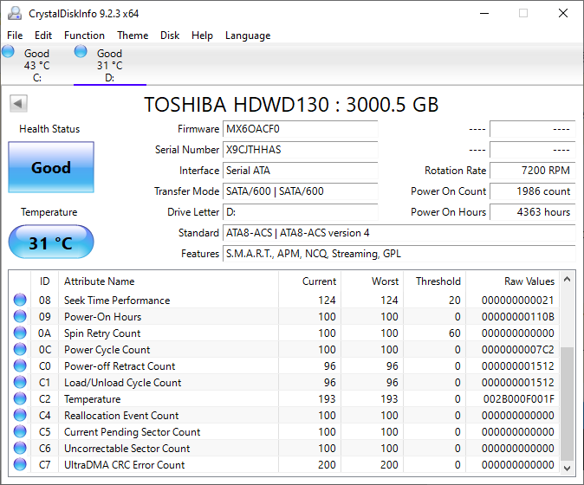Click the previous disk arrow button
This screenshot has width=584, height=485.
(x=18, y=103)
